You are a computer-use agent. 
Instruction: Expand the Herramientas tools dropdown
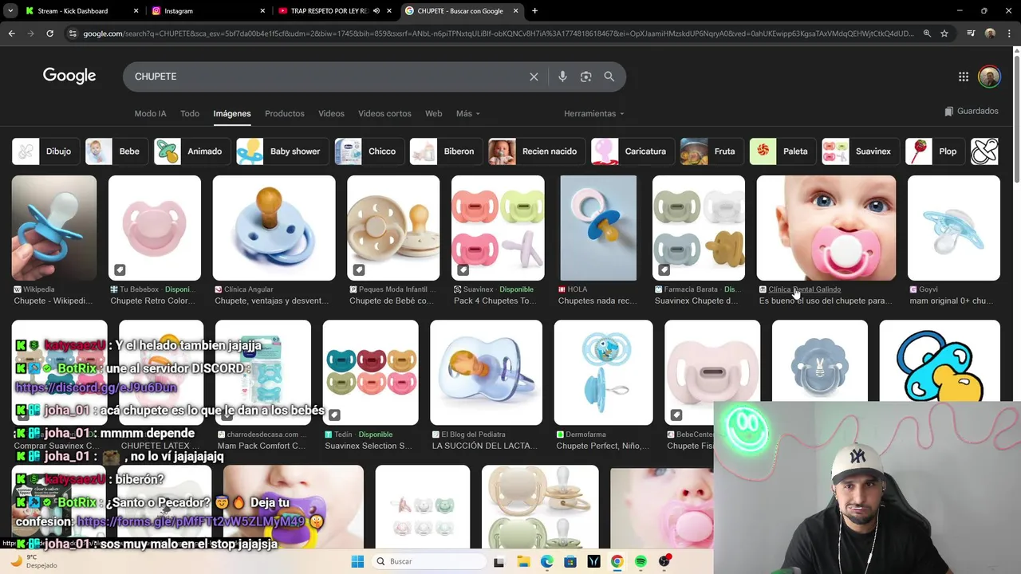[593, 113]
